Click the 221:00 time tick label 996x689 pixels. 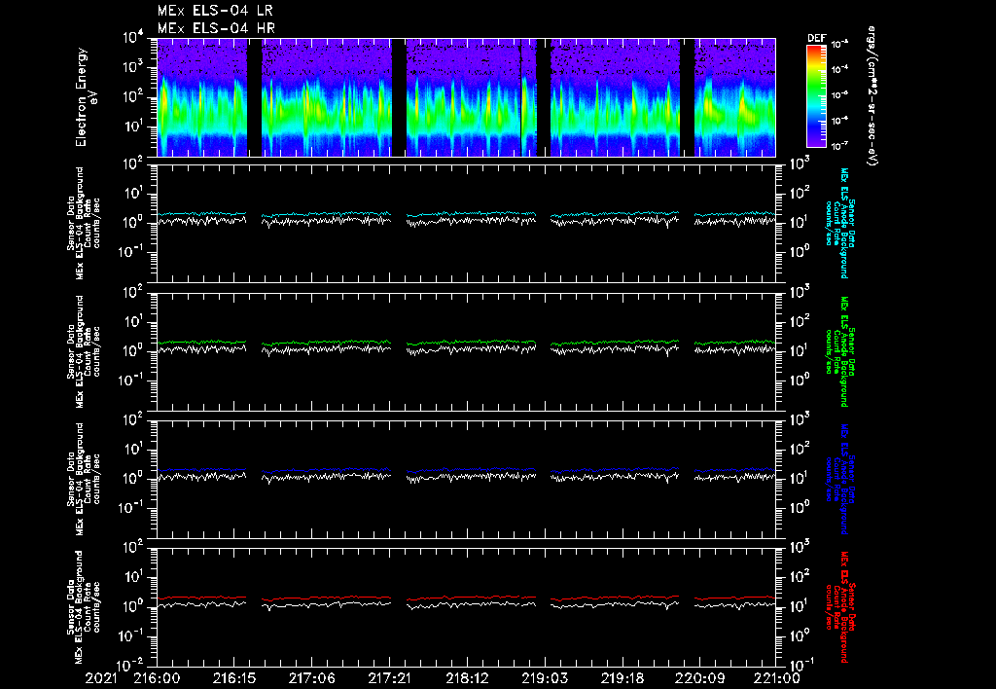click(x=776, y=677)
